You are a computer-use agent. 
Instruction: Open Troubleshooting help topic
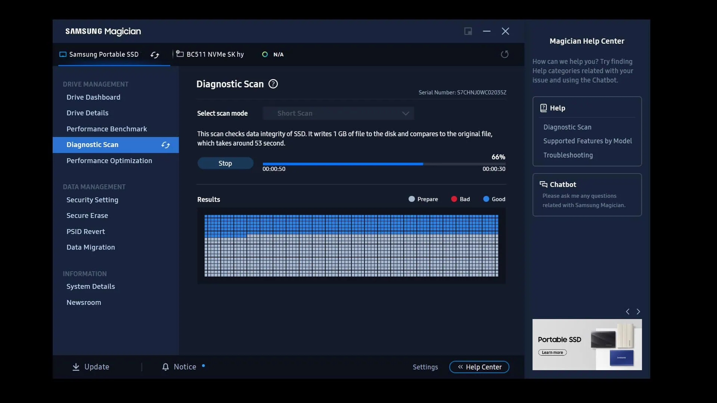(568, 155)
